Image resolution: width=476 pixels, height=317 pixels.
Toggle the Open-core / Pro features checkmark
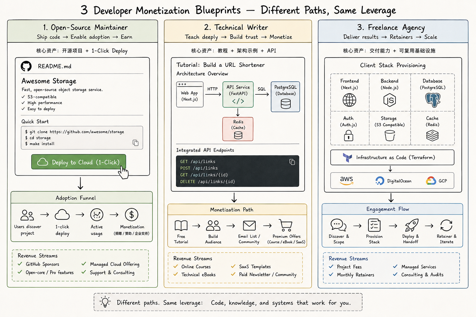(20, 272)
